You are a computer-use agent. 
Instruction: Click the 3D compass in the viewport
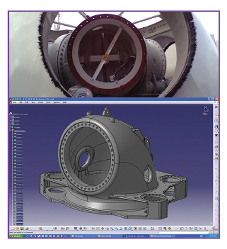206,111
